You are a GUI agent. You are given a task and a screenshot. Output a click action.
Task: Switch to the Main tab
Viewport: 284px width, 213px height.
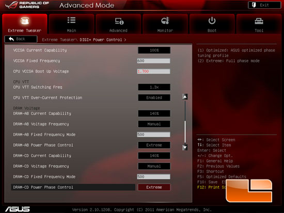click(x=72, y=24)
